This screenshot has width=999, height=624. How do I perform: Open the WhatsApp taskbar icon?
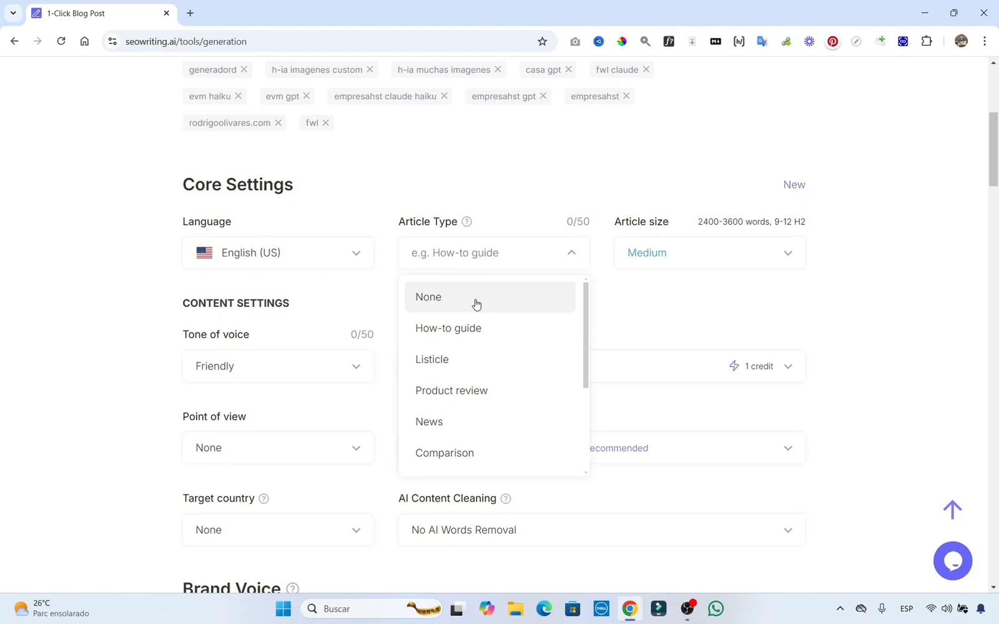pyautogui.click(x=716, y=608)
